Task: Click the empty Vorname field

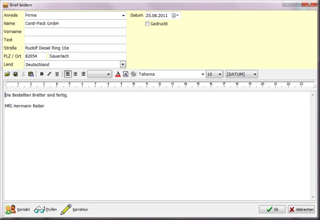Action: 75,32
